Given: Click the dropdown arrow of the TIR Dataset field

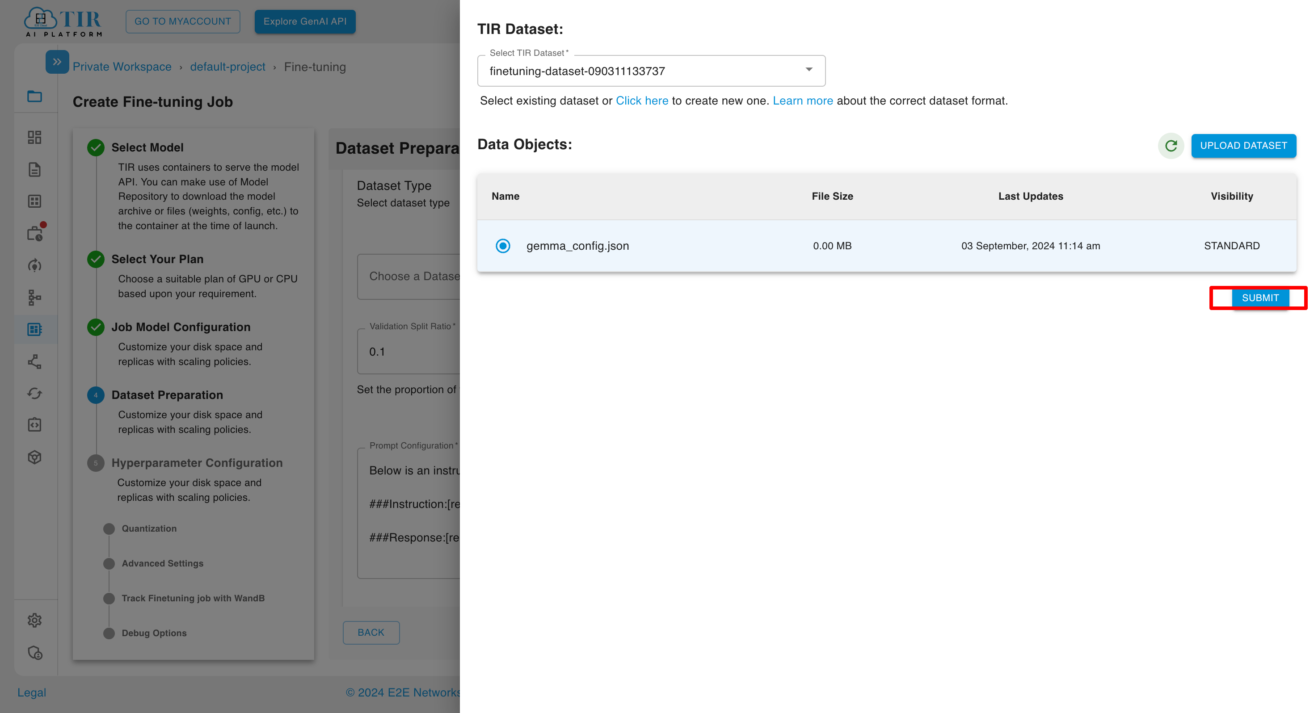Looking at the screenshot, I should (809, 69).
